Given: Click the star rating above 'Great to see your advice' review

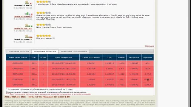Looking at the screenshot, I should pos(44,13).
